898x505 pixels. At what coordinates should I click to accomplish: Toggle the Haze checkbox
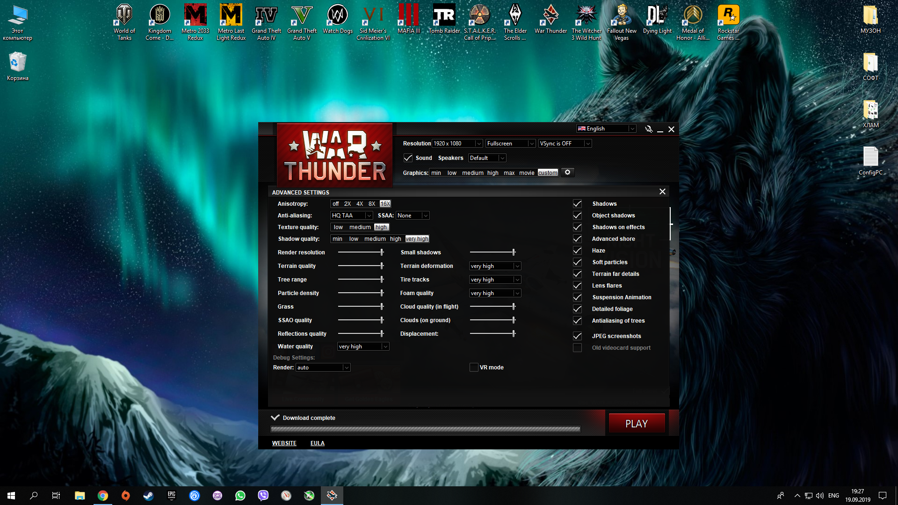click(577, 251)
